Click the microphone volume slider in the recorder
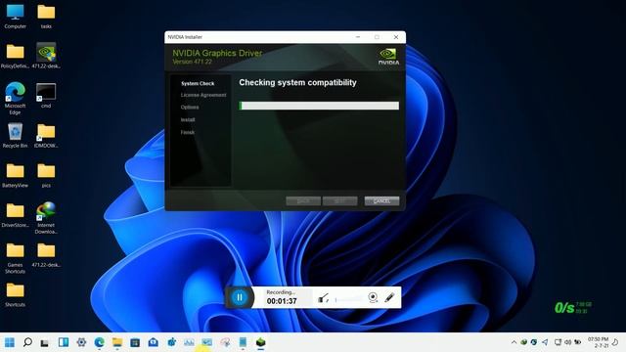This screenshot has height=352, width=626. (x=349, y=299)
